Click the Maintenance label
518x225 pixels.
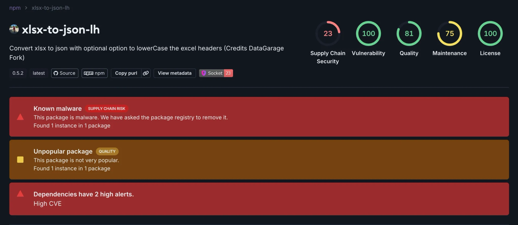(450, 53)
